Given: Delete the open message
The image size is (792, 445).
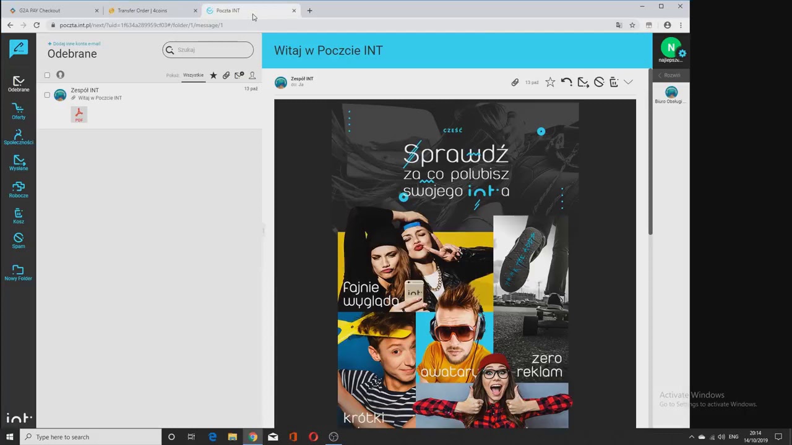Looking at the screenshot, I should [614, 82].
